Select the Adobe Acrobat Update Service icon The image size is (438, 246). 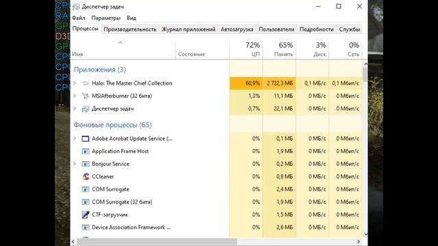point(86,139)
